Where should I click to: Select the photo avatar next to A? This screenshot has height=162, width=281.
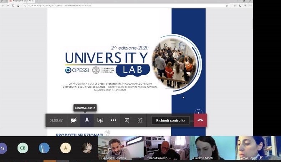coord(87,148)
